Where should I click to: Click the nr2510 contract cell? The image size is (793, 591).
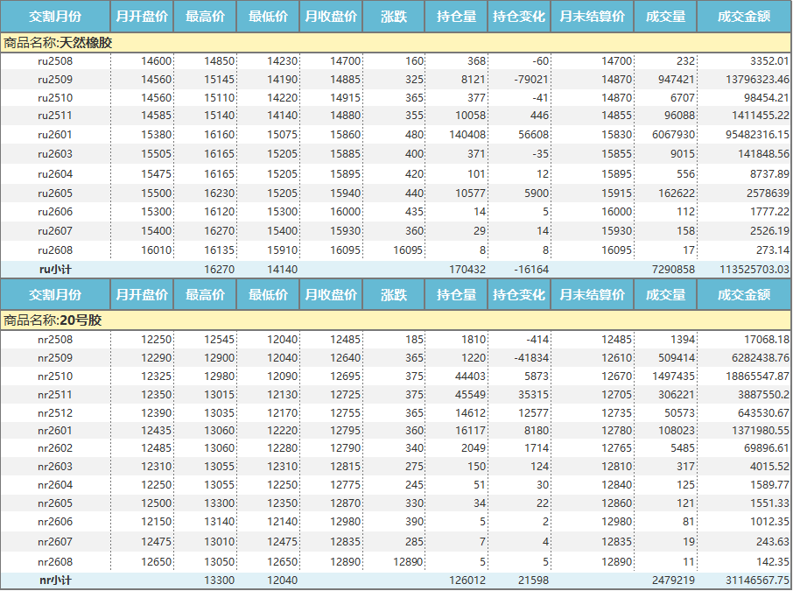55,376
